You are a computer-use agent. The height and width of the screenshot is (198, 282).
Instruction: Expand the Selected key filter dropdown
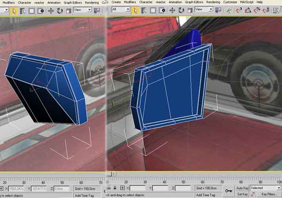[x=265, y=188]
